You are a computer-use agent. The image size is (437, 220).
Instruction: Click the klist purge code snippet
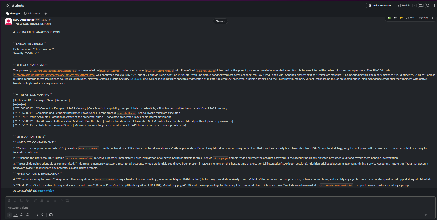(x=221, y=158)
